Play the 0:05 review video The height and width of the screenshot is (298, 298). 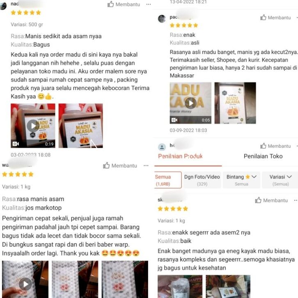click(190, 103)
